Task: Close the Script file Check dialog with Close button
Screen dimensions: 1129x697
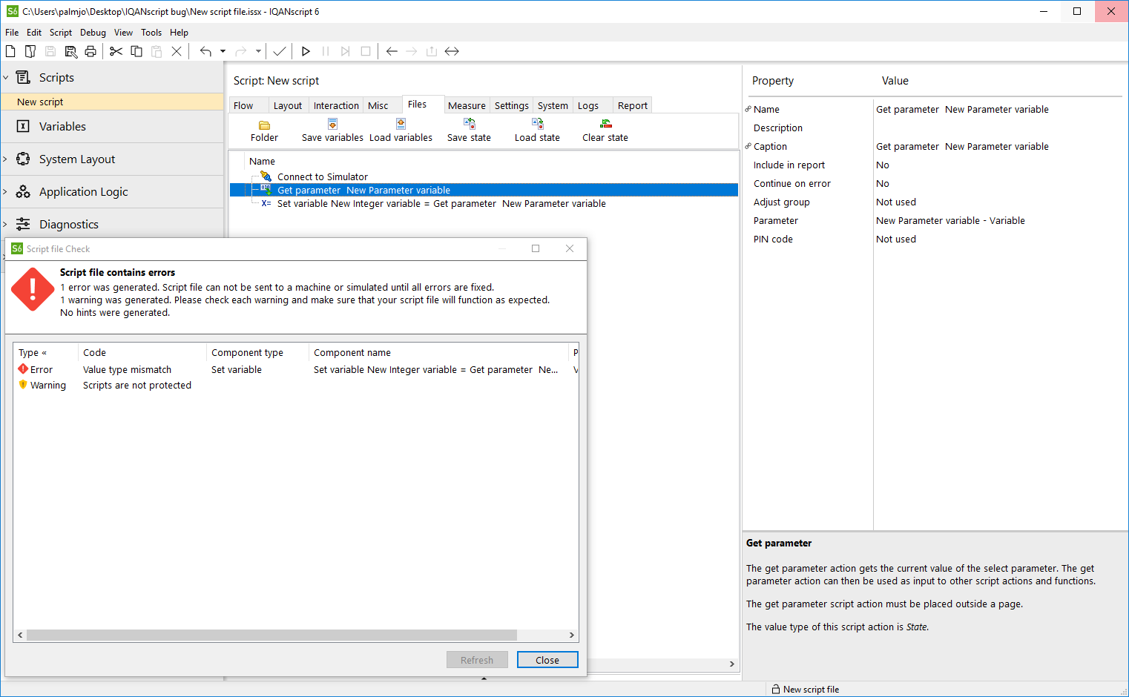Action: pyautogui.click(x=547, y=660)
